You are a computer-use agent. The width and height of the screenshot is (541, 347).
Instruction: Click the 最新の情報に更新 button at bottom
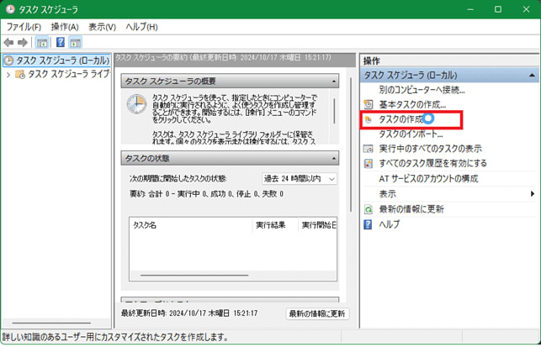click(x=316, y=313)
